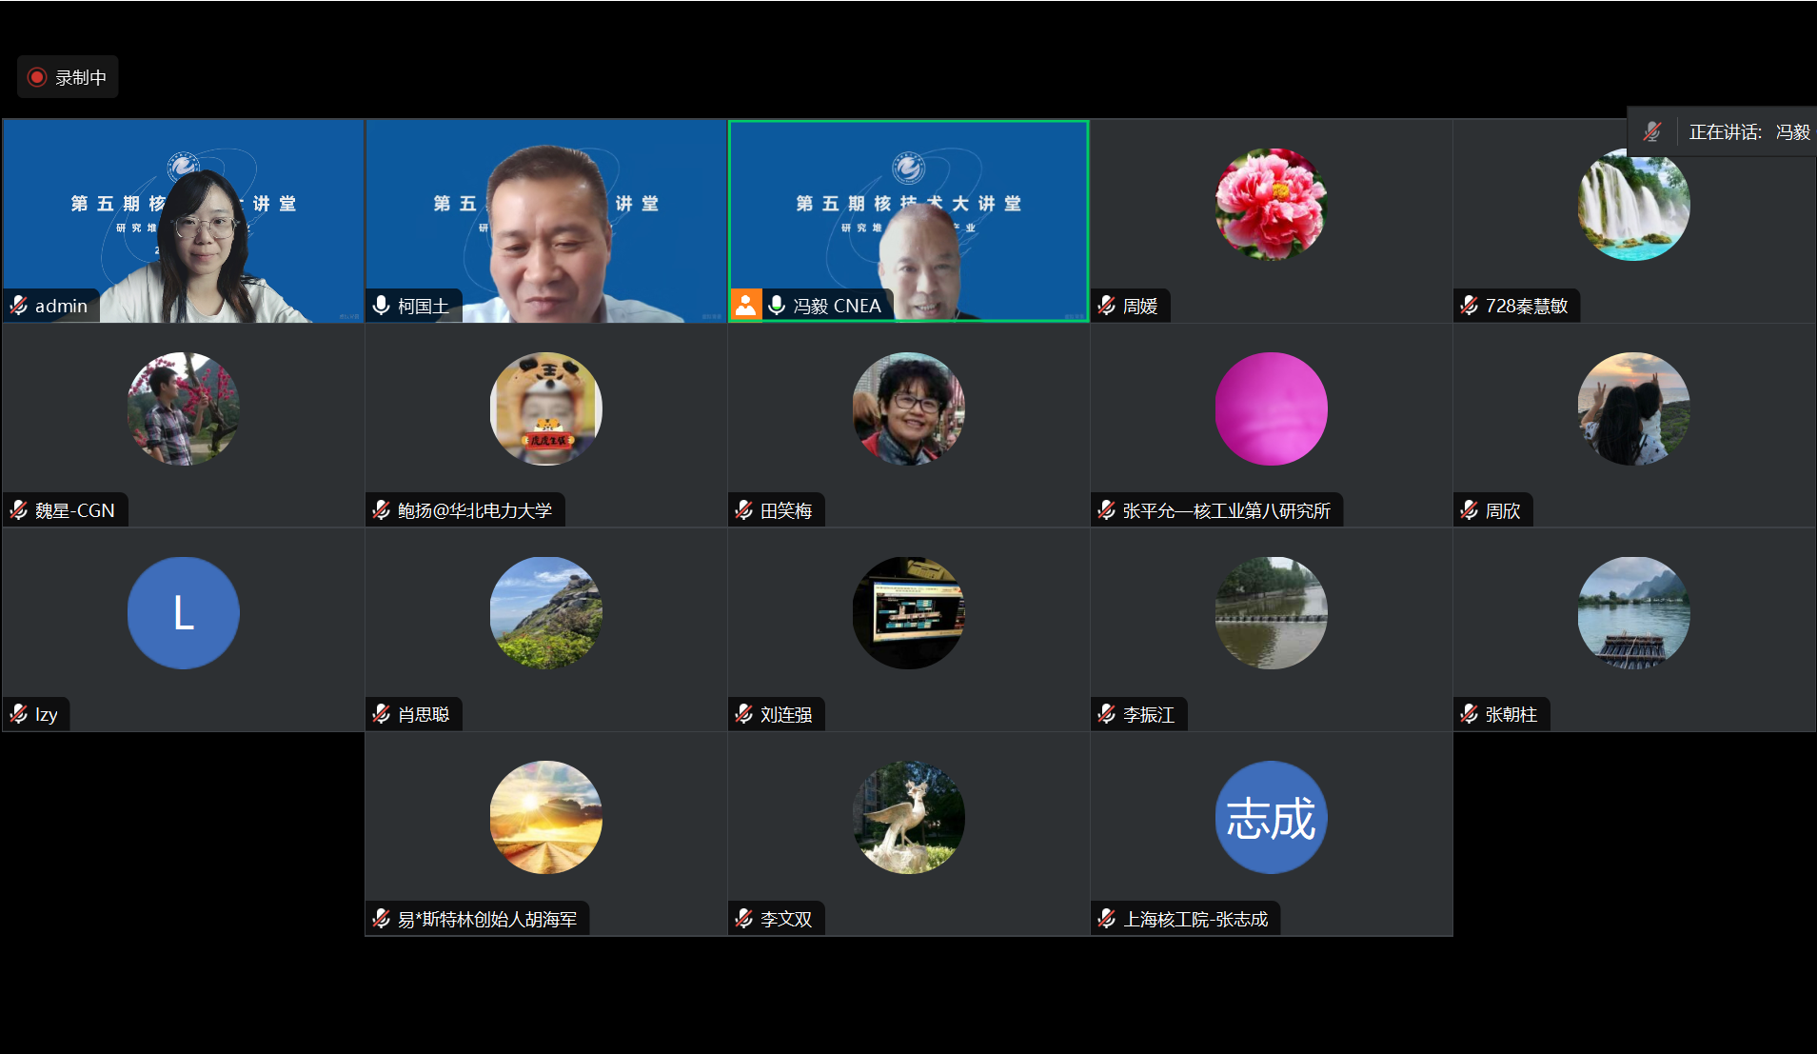
Task: Click the orange host icon on 冯毅's tile
Action: click(745, 306)
